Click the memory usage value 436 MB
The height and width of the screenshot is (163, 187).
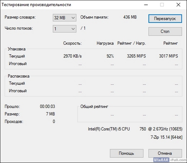[130, 17]
